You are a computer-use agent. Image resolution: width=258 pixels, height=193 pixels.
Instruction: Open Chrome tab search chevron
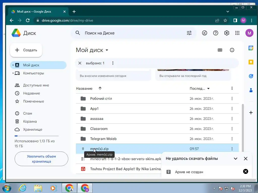pyautogui.click(x=228, y=12)
